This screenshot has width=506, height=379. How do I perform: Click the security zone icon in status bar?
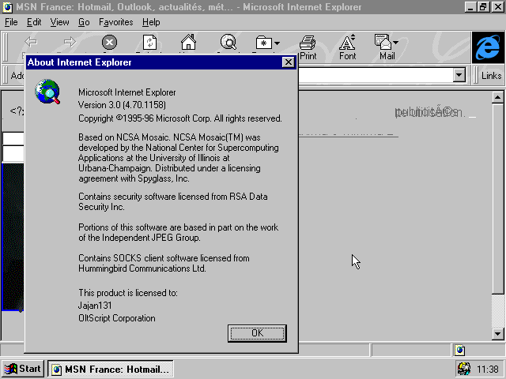(x=460, y=350)
